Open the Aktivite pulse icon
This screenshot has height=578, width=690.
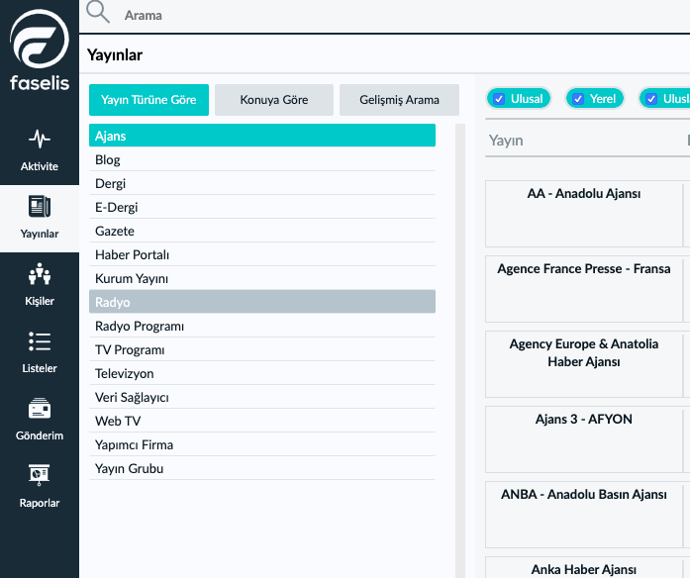[40, 139]
